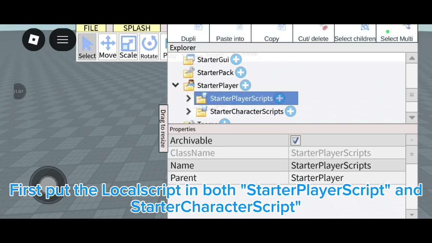Click the Explorer scrollbar up arrow

(412, 58)
